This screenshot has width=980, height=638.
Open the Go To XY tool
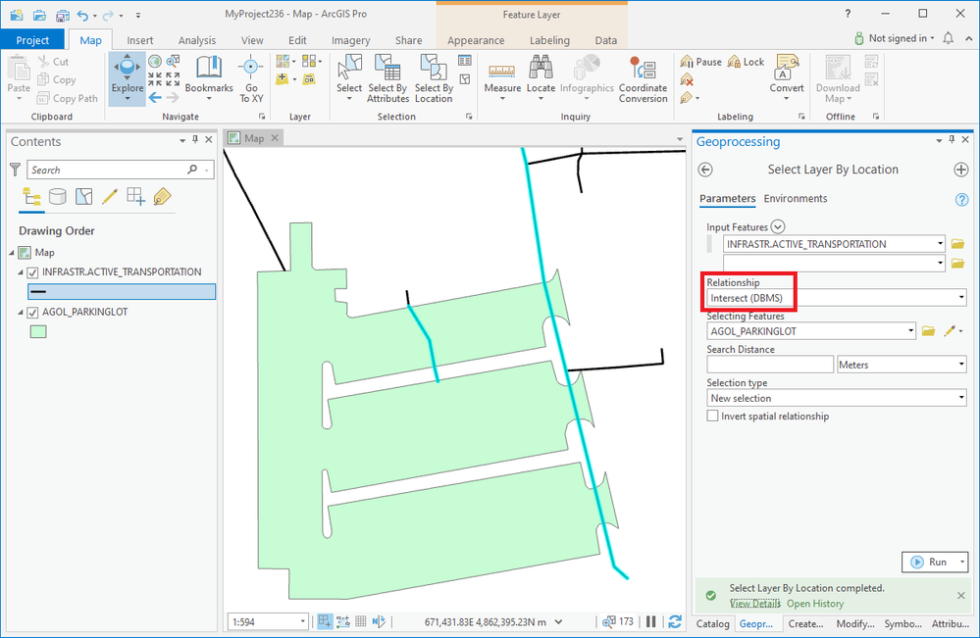click(251, 78)
